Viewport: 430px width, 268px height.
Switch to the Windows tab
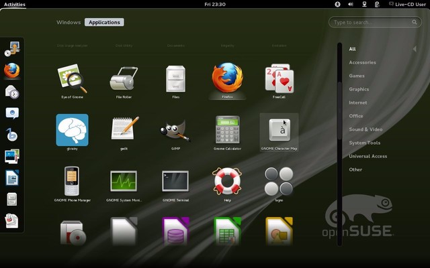coord(69,22)
